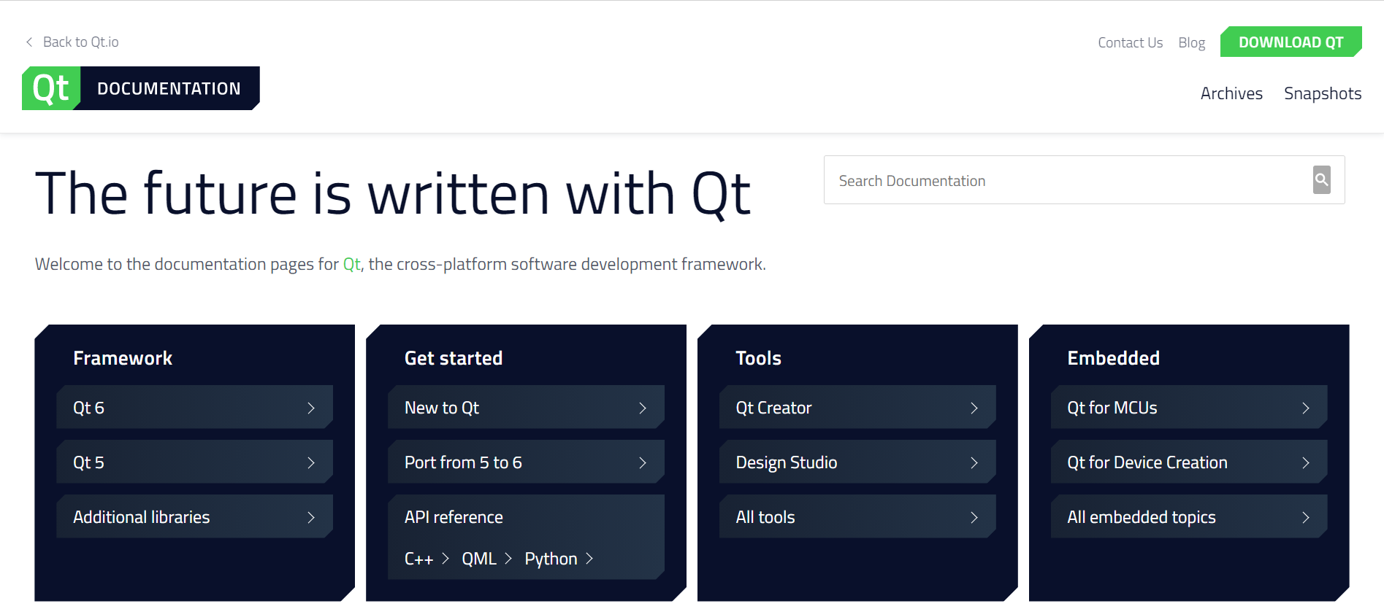This screenshot has height=609, width=1384.
Task: Click the arrow next to 'New to Qt'
Action: point(643,407)
